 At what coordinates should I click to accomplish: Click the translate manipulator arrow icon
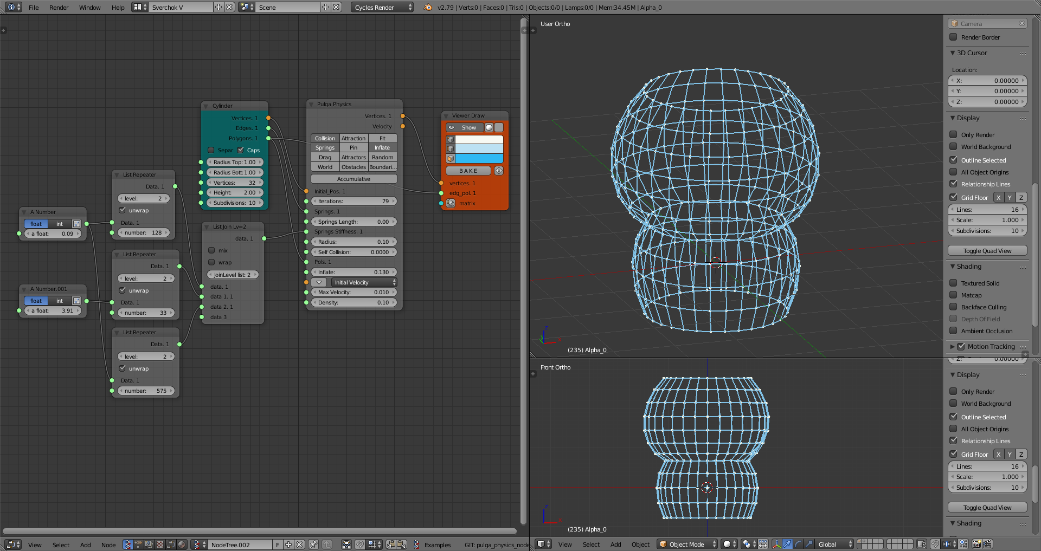pos(787,544)
